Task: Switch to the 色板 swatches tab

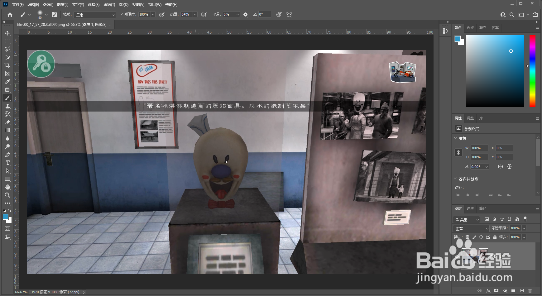Action: tap(470, 28)
